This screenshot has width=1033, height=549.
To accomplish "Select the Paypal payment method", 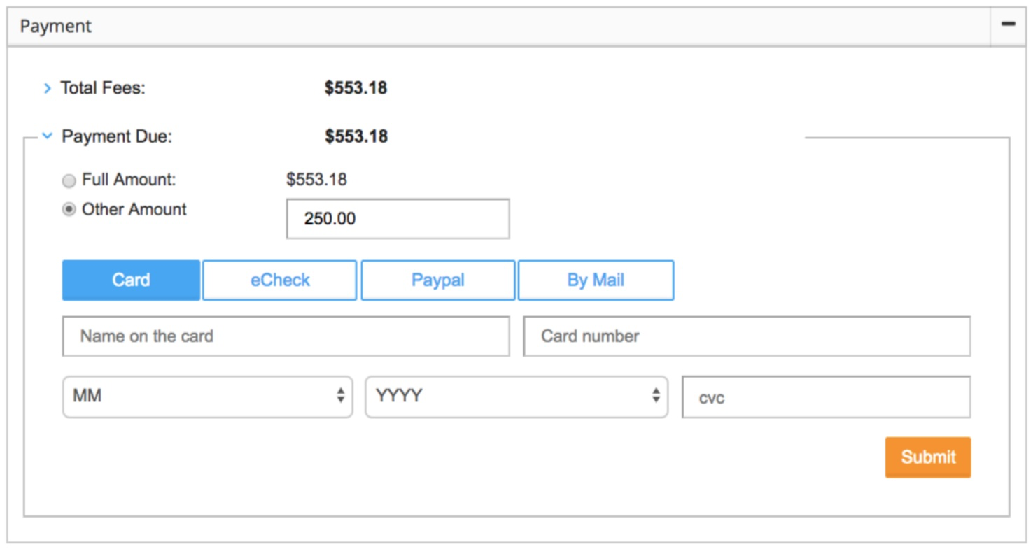I will 437,280.
